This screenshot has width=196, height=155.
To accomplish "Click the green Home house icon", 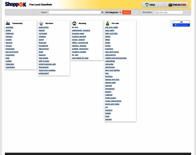I will [x=147, y=4].
